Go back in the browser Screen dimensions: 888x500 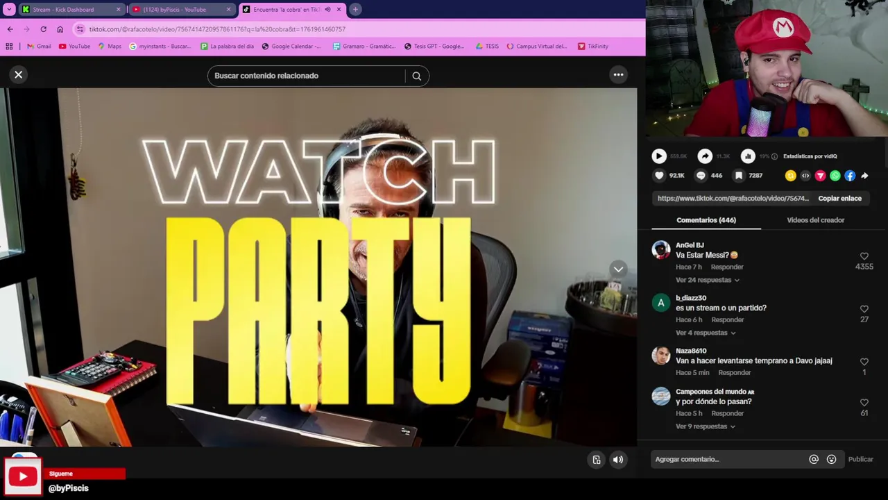tap(10, 29)
